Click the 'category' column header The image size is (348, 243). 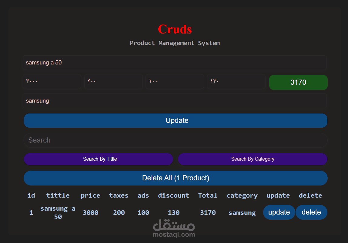click(242, 195)
